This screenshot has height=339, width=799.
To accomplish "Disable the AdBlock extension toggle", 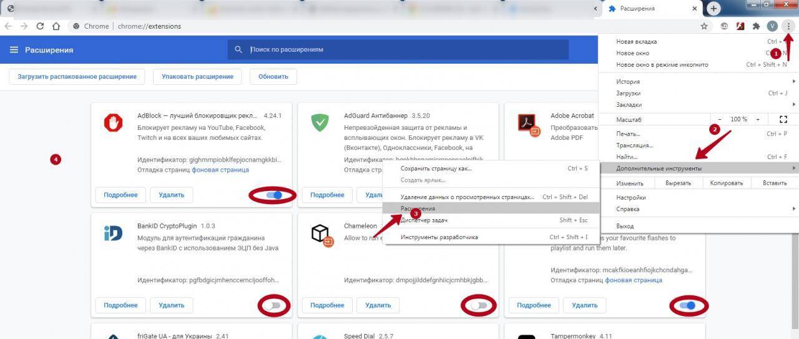I will 274,195.
